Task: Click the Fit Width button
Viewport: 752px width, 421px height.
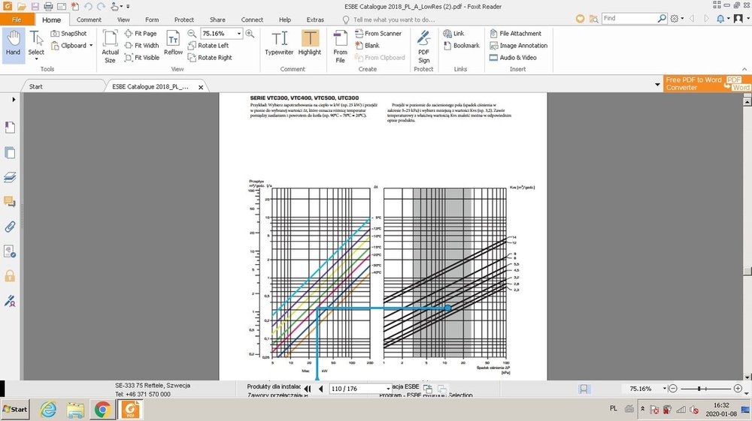Action: point(141,46)
